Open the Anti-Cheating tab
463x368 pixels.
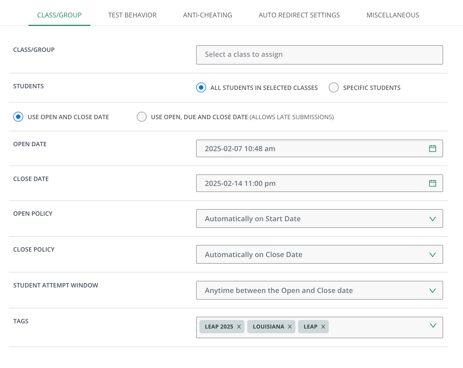tap(207, 15)
